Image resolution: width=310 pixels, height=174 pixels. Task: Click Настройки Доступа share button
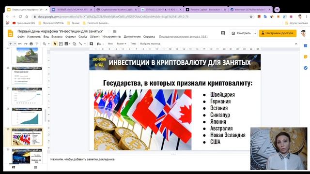(x=278, y=33)
